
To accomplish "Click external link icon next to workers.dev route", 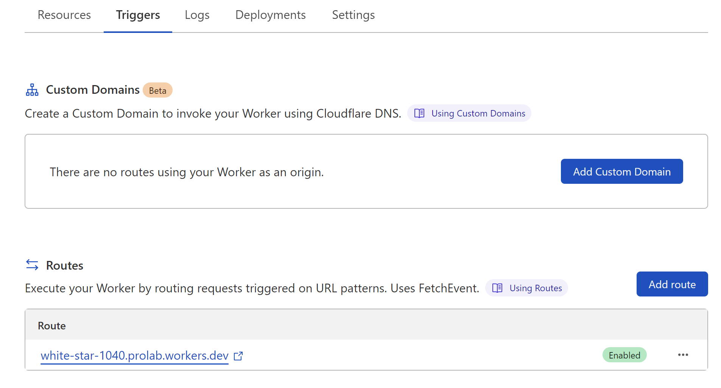I will 238,356.
